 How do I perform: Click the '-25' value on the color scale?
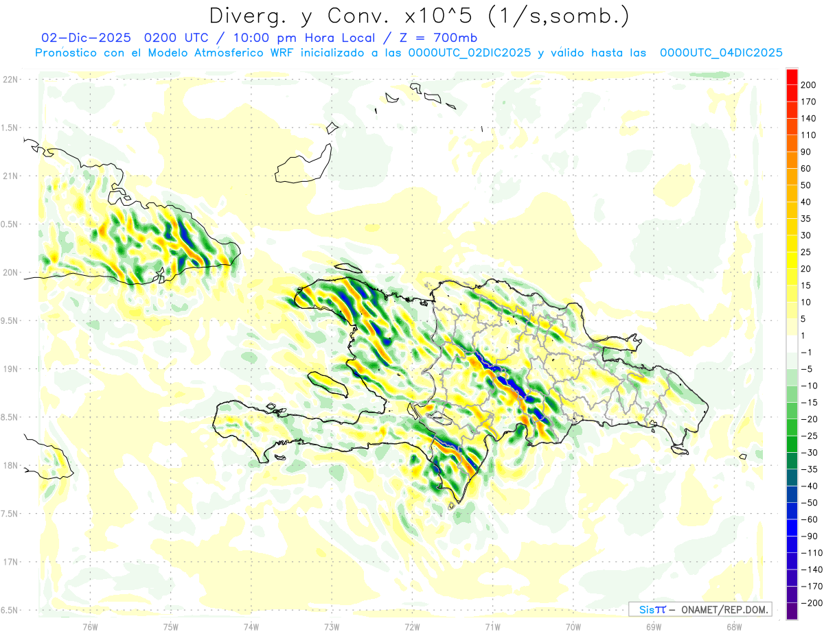coord(808,435)
